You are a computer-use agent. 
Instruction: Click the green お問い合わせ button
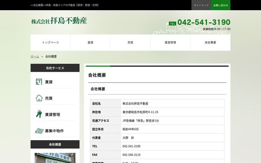click(x=221, y=5)
